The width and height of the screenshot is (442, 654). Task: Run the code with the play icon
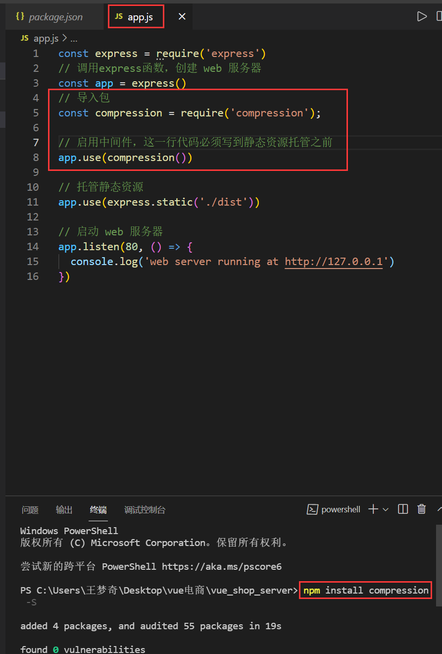(422, 16)
